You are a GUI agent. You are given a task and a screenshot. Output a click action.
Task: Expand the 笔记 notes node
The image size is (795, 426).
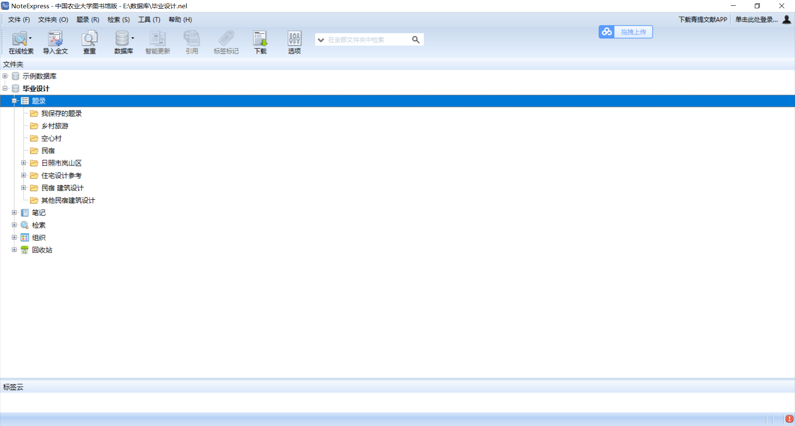click(14, 213)
